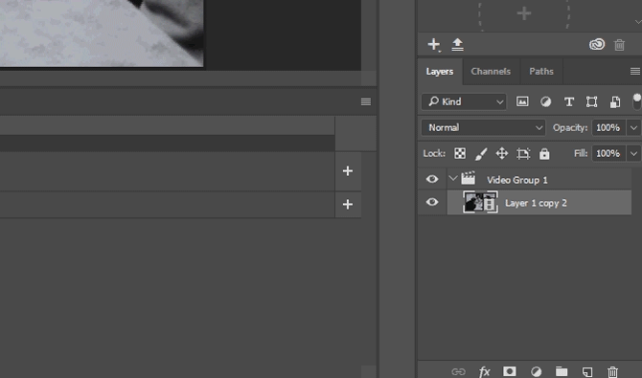Click the Libraries panel trash icon
Screen dimensions: 642x378
(619, 45)
